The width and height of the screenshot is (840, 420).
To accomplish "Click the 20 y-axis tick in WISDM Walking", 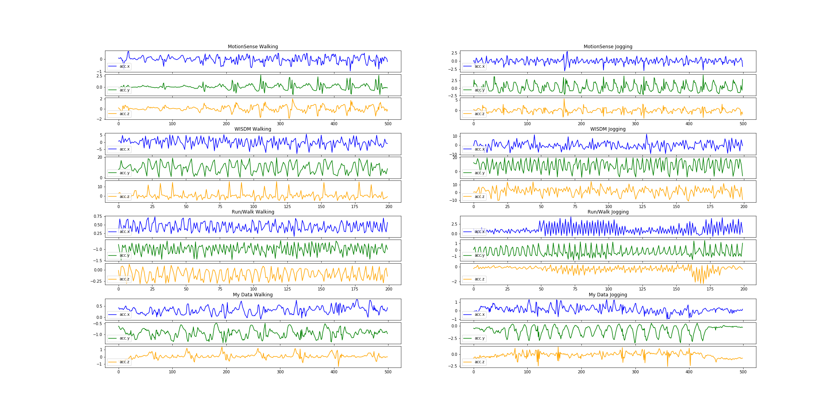I will tap(100, 157).
